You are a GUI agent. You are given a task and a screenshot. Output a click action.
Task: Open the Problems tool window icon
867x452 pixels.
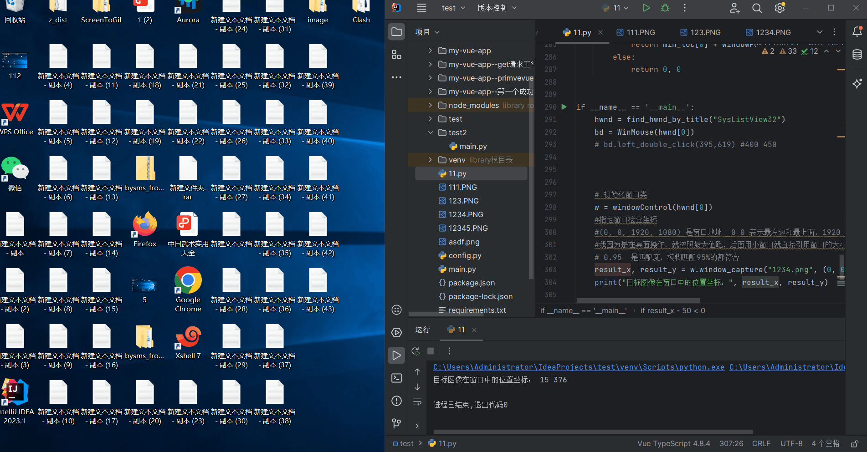click(396, 401)
